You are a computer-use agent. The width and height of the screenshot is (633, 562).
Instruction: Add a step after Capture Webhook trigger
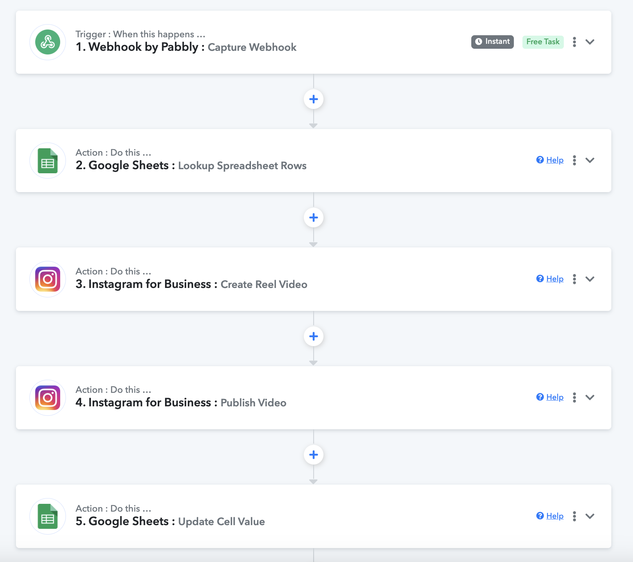coord(314,99)
